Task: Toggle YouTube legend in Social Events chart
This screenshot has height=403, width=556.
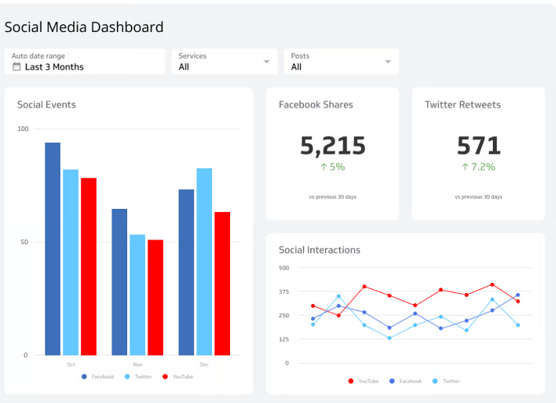Action: (178, 376)
